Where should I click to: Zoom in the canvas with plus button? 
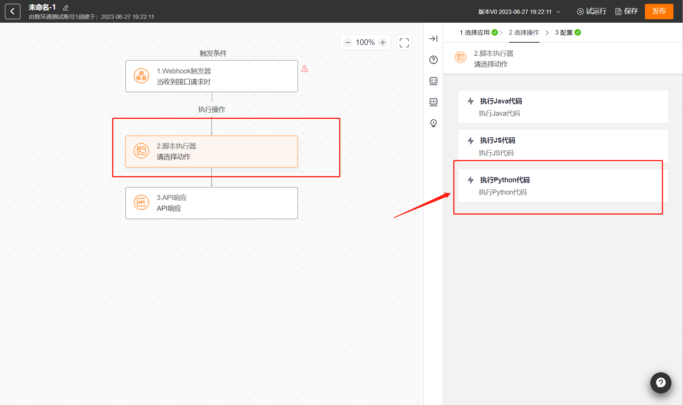click(x=383, y=43)
